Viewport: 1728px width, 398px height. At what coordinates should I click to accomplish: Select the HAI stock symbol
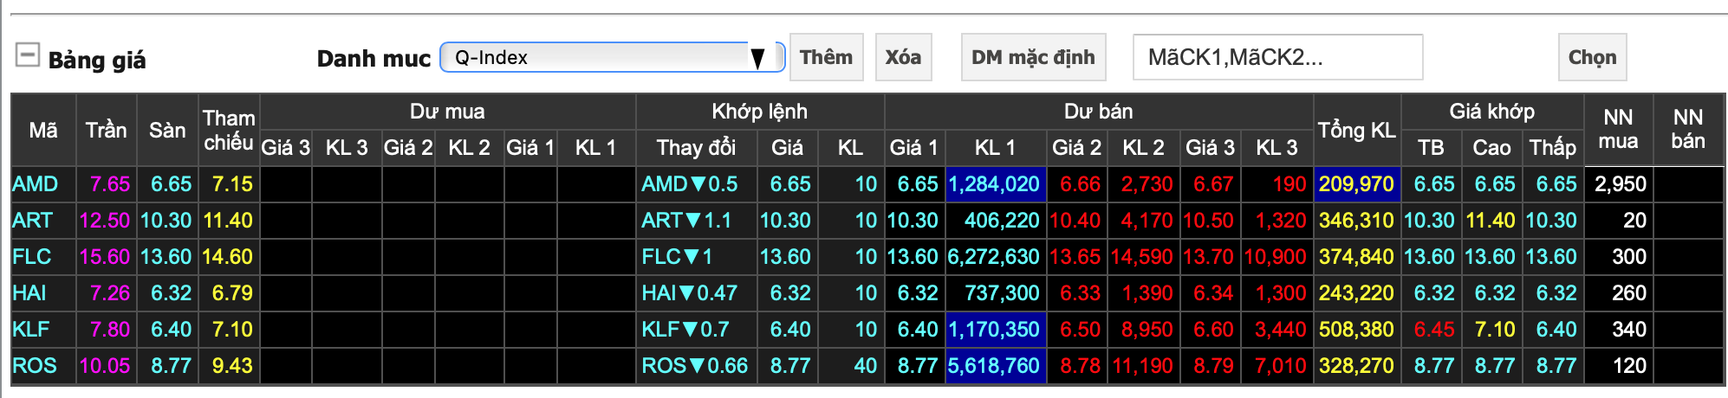click(x=29, y=293)
